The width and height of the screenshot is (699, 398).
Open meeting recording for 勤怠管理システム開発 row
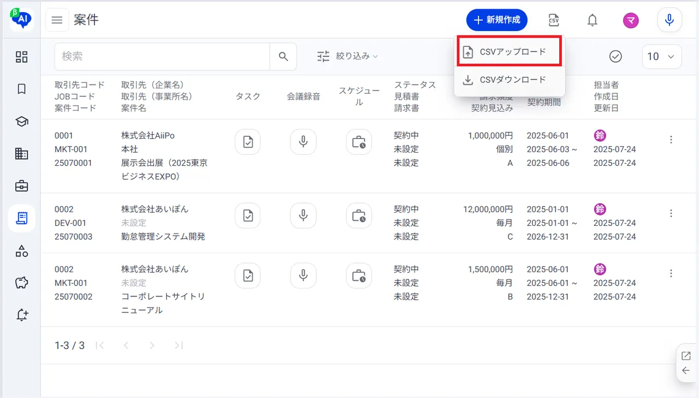[x=304, y=216]
